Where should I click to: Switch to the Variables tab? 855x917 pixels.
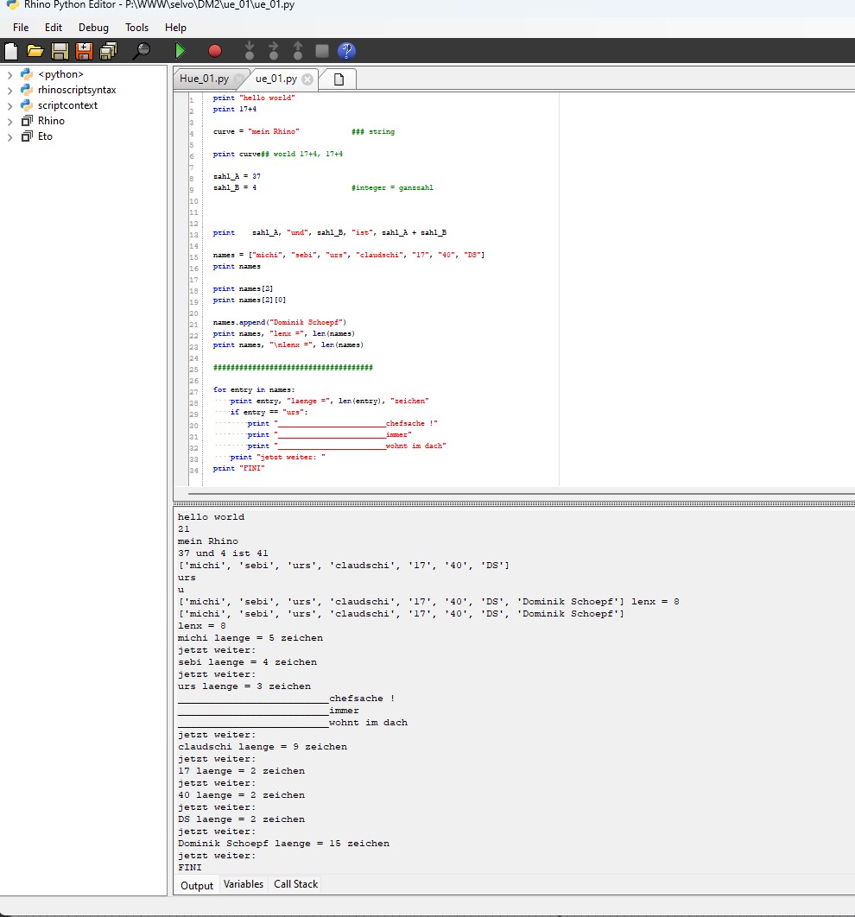tap(243, 884)
